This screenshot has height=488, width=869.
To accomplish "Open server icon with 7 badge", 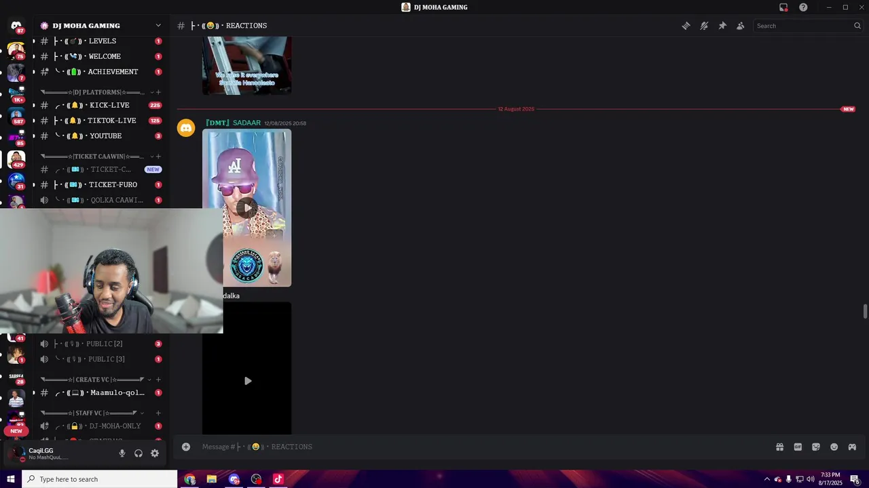I will point(16,71).
